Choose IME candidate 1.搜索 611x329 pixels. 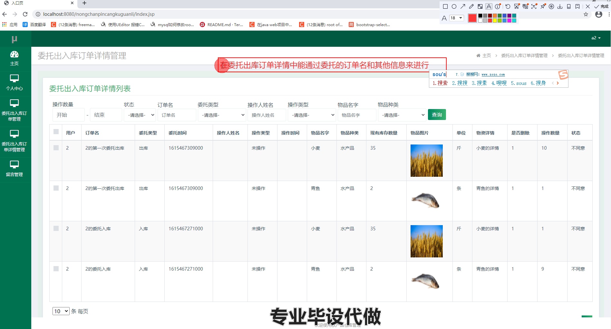[x=440, y=83]
